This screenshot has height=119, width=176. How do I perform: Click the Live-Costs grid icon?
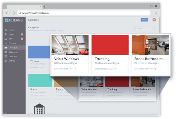pyautogui.click(x=6, y=56)
